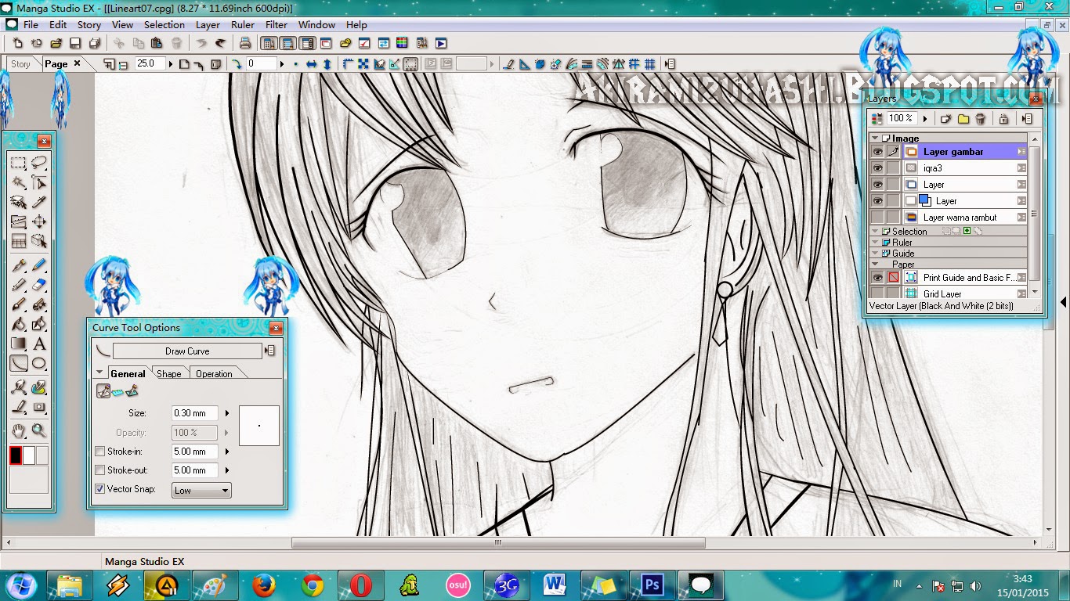Select the Eraser tool
Viewport: 1070px width, 601px height.
tap(39, 286)
